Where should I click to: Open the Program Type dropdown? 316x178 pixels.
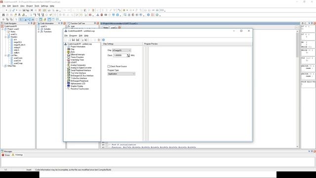point(121,74)
